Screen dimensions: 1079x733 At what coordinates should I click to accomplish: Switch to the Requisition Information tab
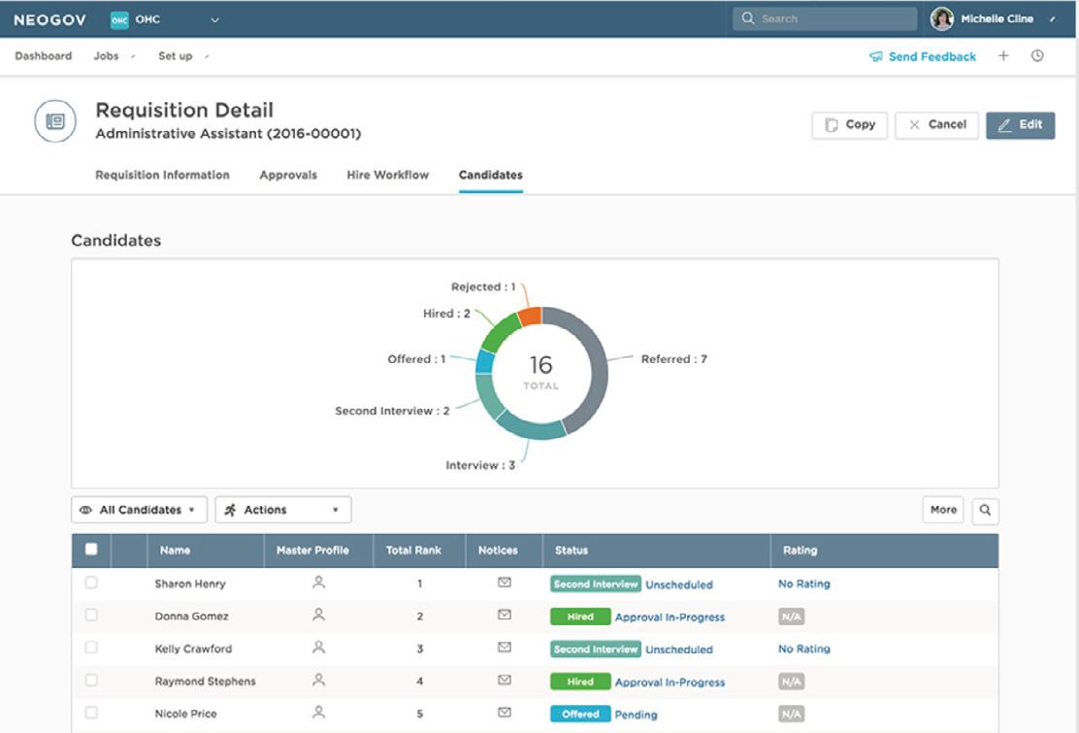click(162, 175)
